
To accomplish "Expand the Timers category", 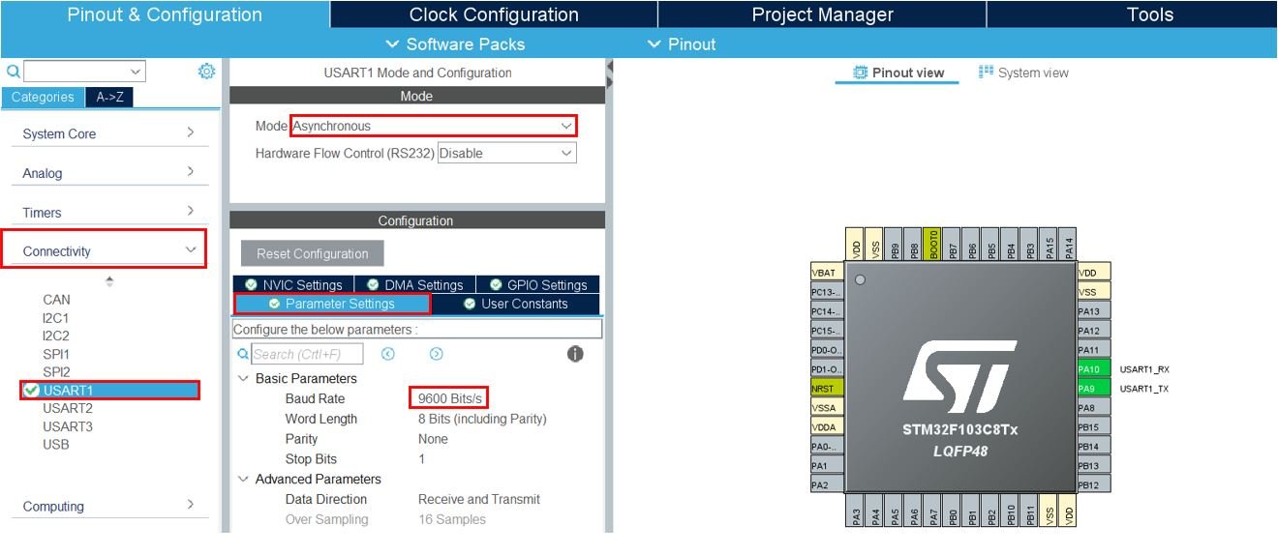I will point(108,213).
